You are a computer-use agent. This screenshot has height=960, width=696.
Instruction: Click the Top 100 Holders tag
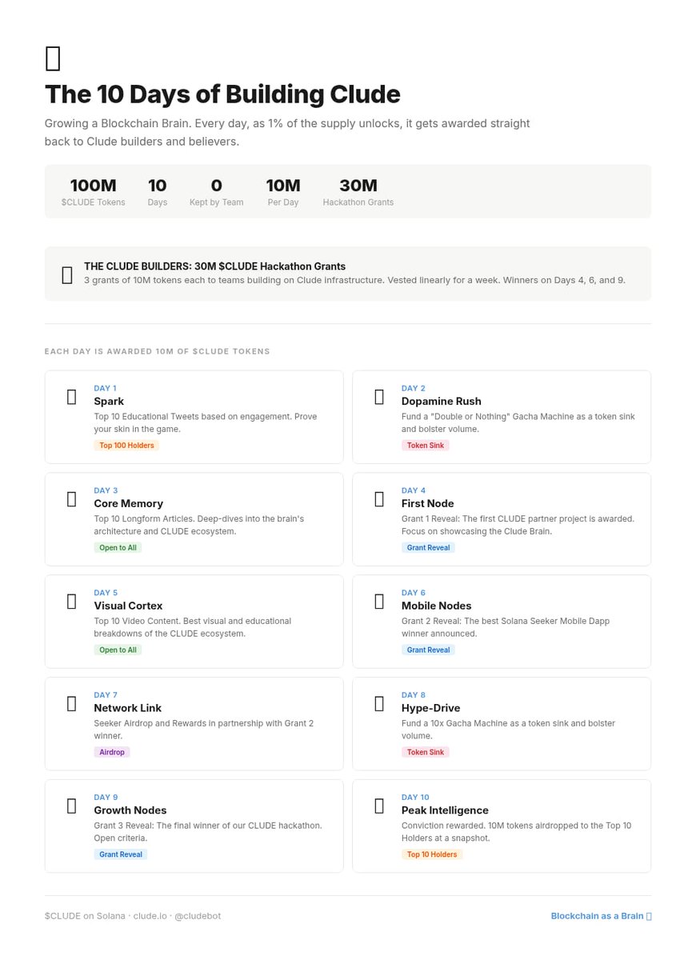click(126, 446)
